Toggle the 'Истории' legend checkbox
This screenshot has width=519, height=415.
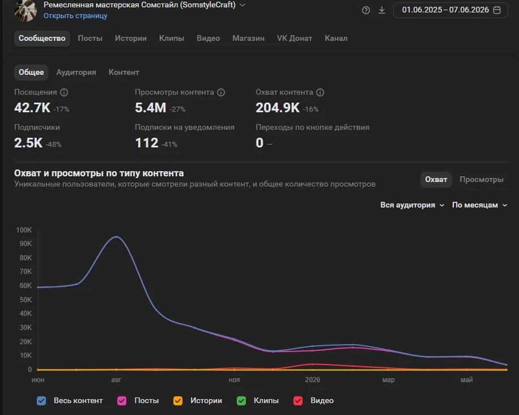(178, 401)
